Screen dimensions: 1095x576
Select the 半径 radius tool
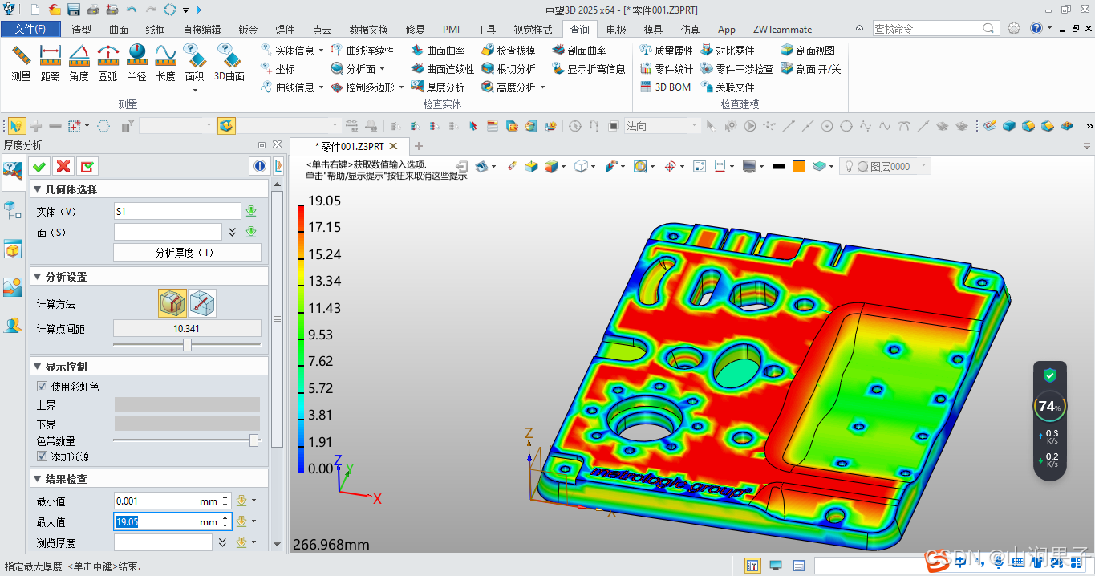[136, 63]
